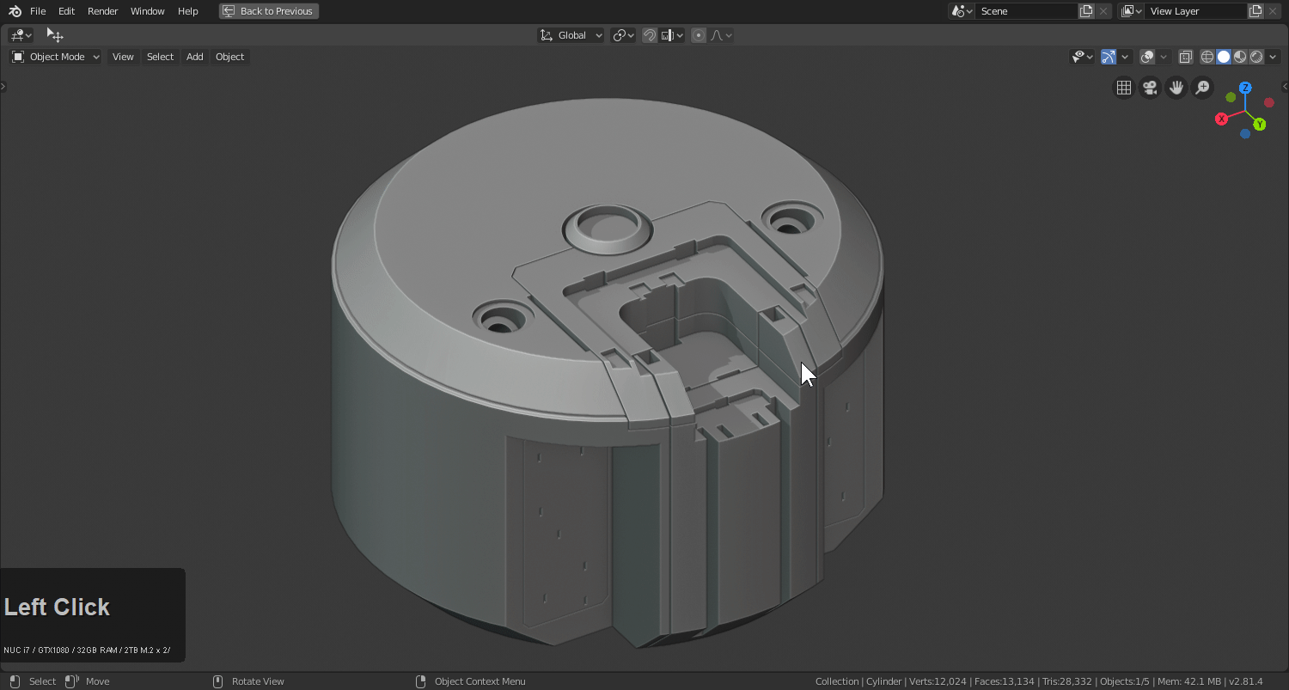Click the Blender logo icon
This screenshot has height=690, width=1289.
(x=15, y=11)
